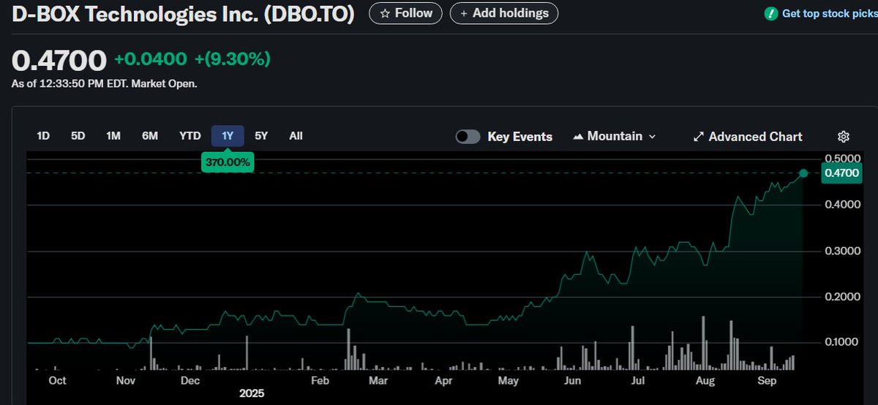878x405 pixels.
Task: Select the All time range
Action: (x=296, y=136)
